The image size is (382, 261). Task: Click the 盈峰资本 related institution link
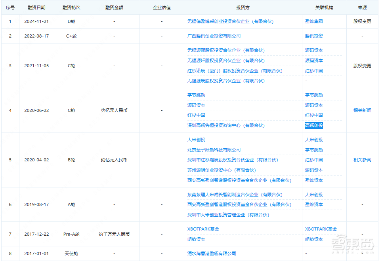(x=313, y=181)
